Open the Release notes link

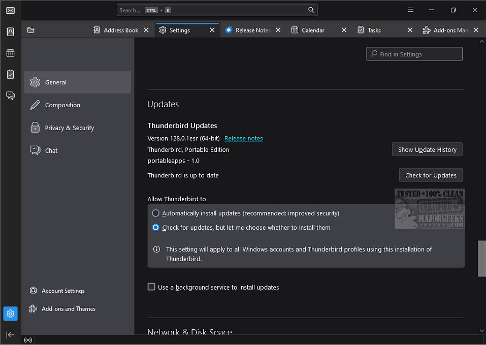[244, 138]
